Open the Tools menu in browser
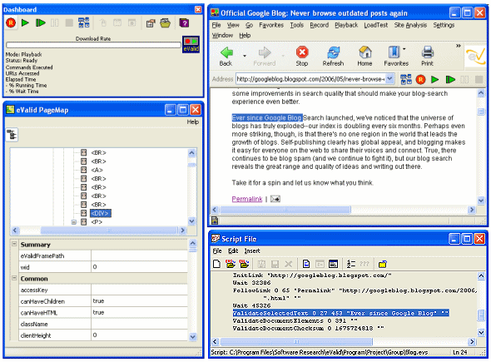Viewport: 491px width, 362px height. pos(296,25)
